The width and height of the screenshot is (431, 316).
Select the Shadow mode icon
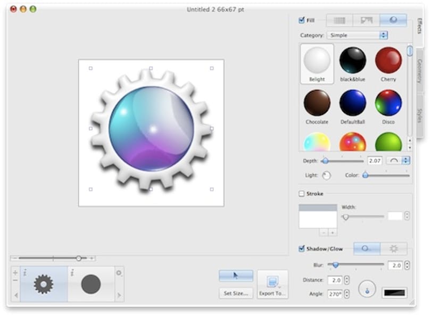[367, 248]
